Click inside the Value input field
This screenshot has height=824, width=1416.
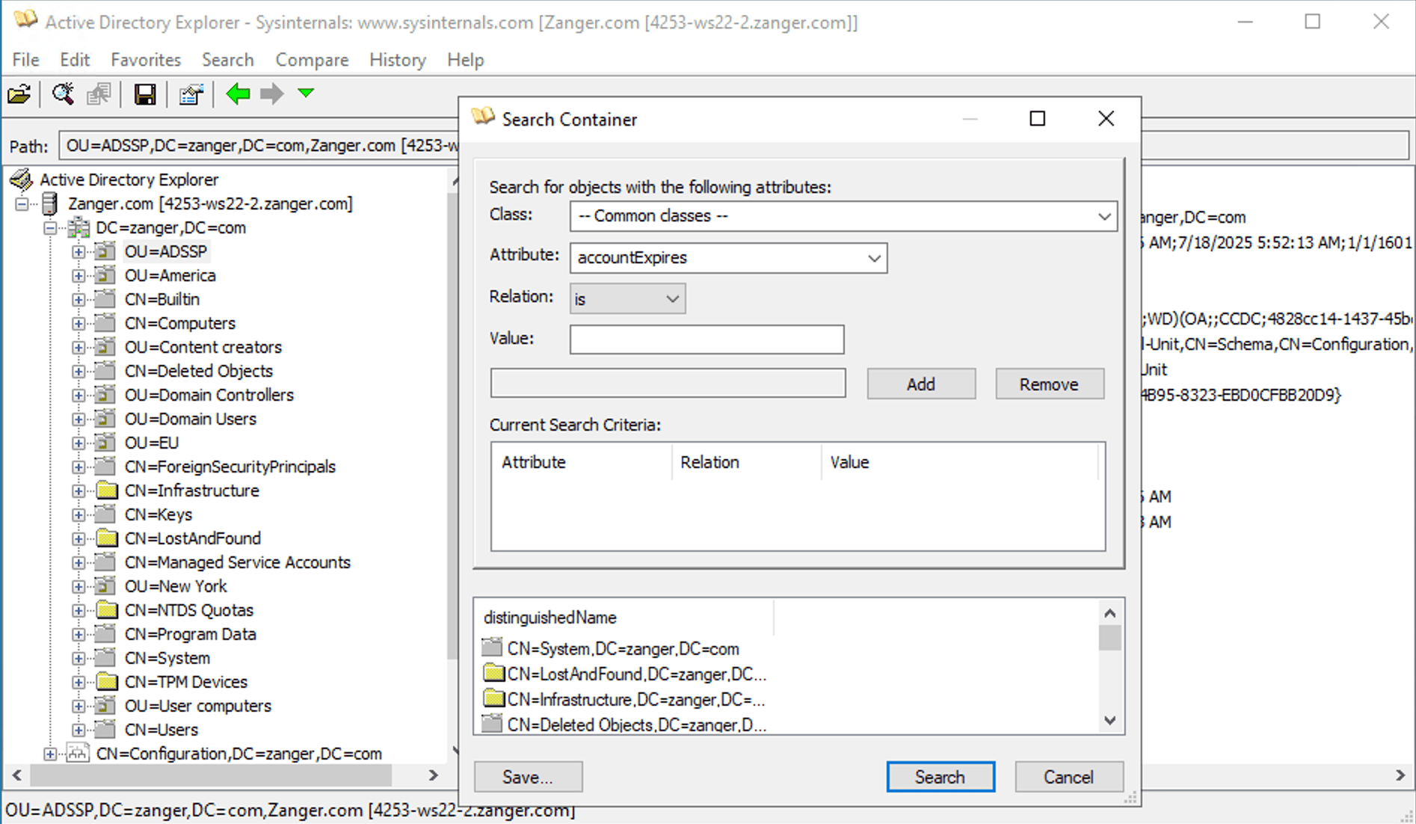[x=706, y=339]
